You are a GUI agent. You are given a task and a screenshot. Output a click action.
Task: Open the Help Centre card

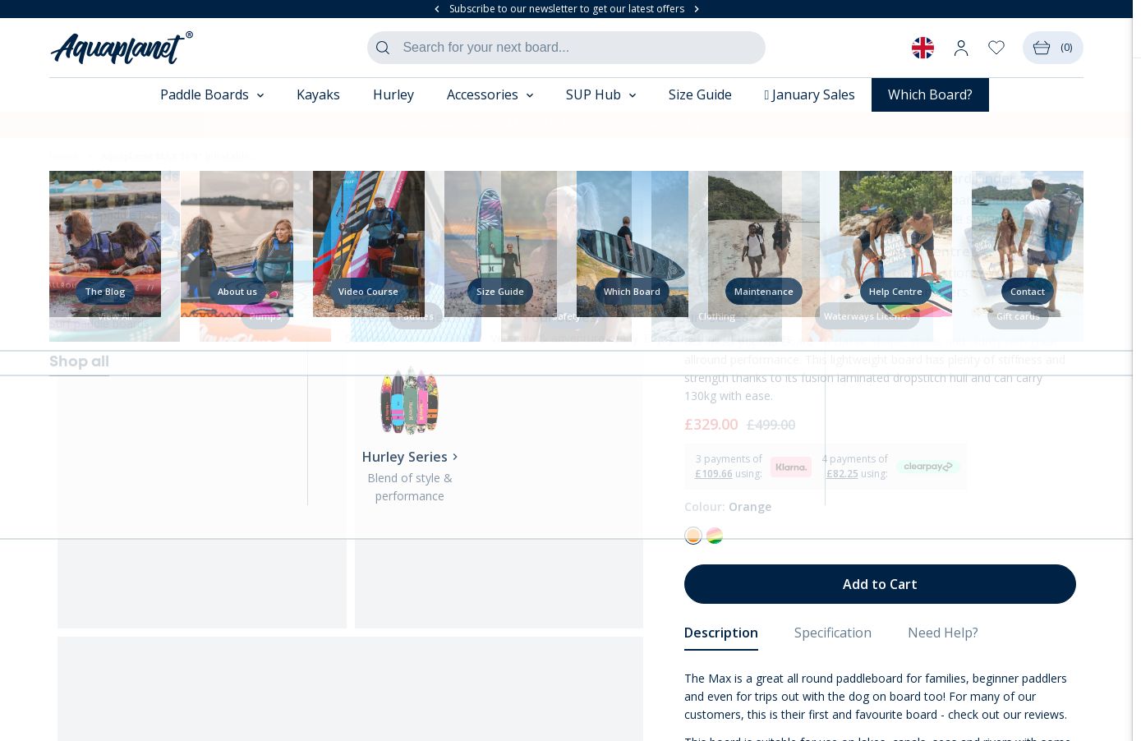coord(895,244)
